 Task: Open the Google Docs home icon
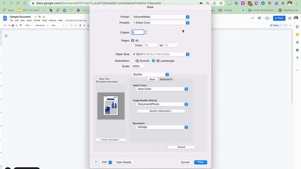(x=5, y=18)
